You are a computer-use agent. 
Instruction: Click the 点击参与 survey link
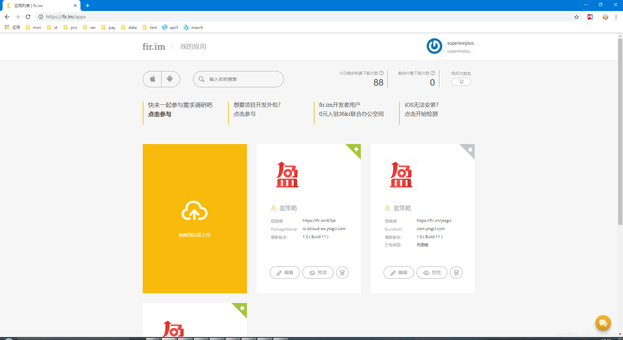point(159,114)
